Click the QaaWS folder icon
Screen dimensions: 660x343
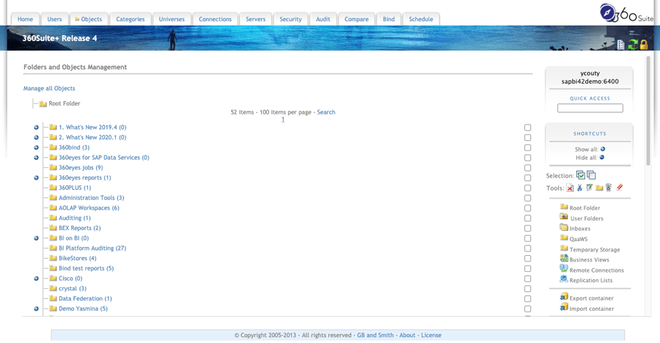coord(564,237)
